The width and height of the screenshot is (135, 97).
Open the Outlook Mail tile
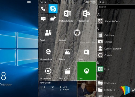tap(87, 14)
